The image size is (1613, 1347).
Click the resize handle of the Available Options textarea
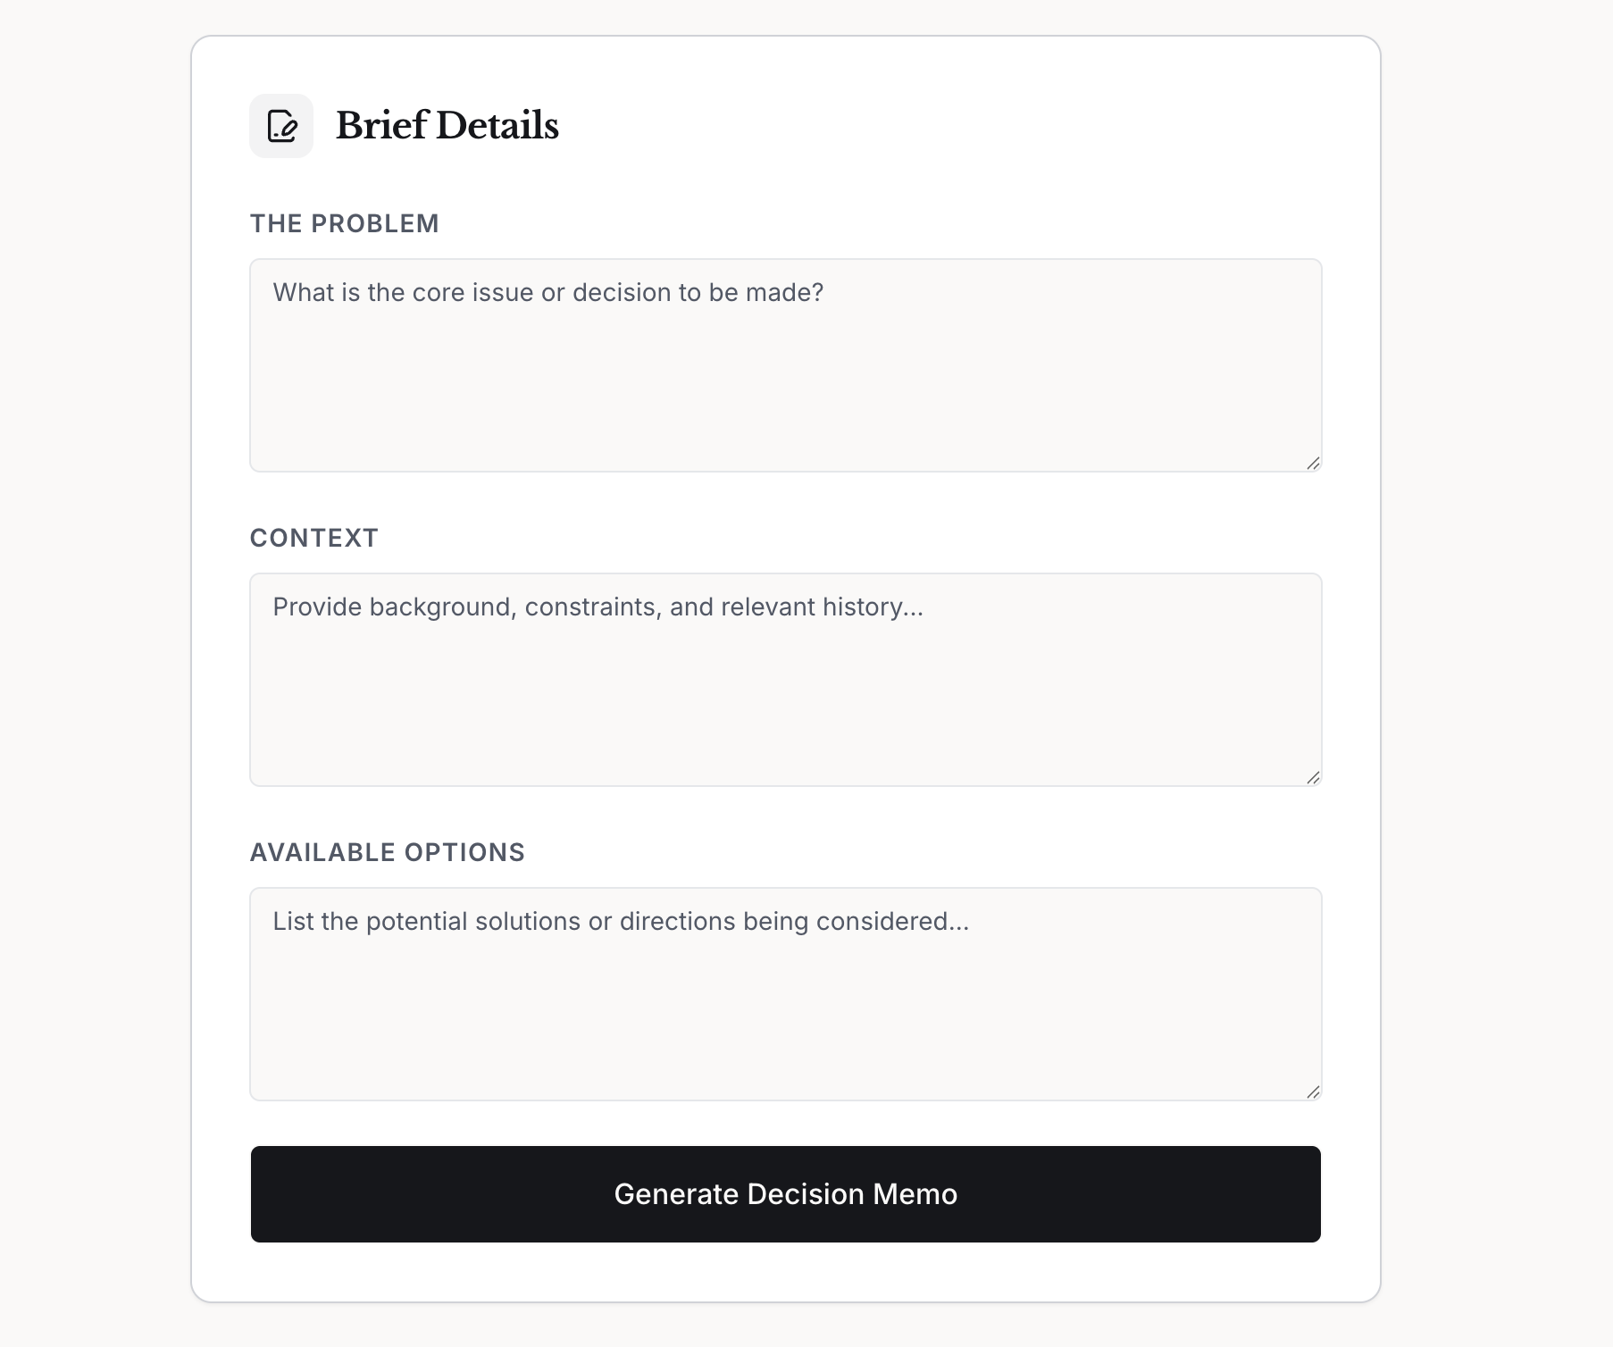pyautogui.click(x=1313, y=1092)
